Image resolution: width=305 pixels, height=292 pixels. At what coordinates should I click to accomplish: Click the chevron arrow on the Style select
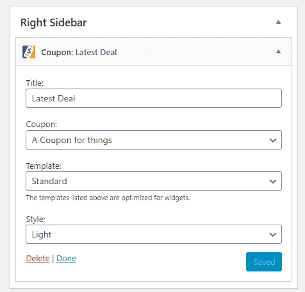point(273,235)
